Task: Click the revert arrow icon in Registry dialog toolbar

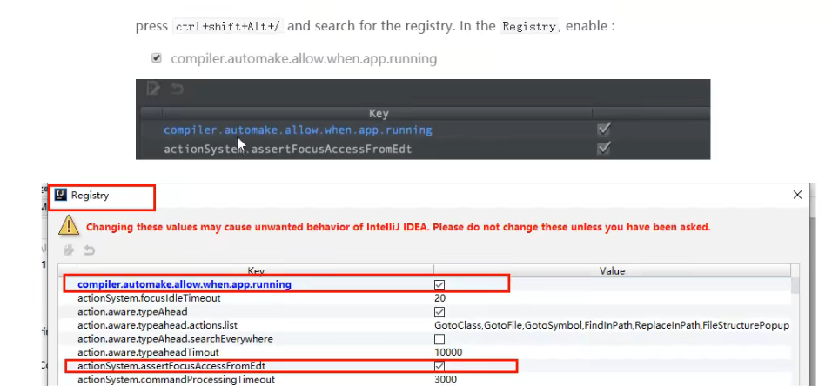Action: pos(89,250)
